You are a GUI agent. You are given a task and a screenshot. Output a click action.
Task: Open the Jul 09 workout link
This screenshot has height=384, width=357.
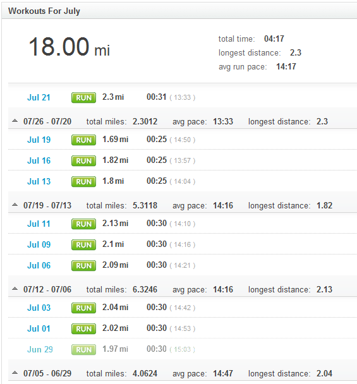click(39, 244)
